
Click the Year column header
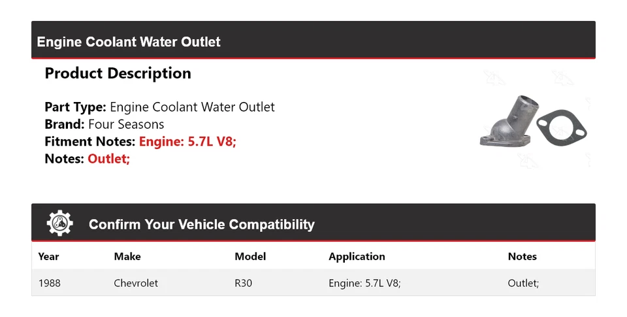[48, 256]
